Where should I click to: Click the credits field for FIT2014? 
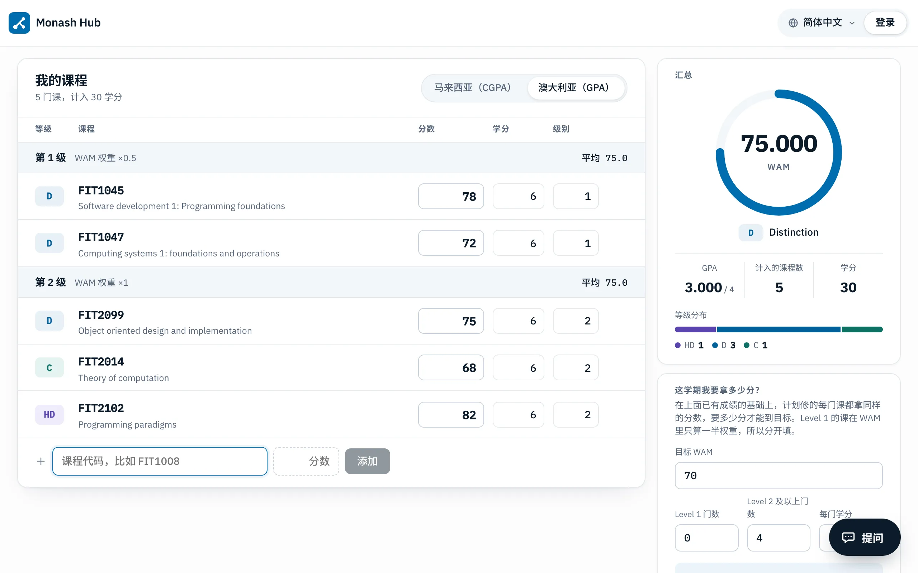(519, 367)
